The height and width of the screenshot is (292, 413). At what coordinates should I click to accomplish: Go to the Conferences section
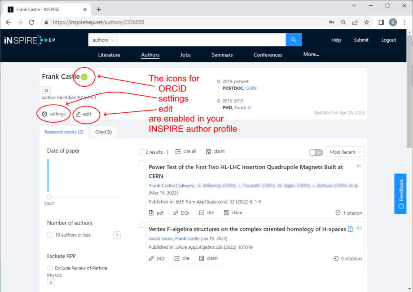[x=268, y=55]
